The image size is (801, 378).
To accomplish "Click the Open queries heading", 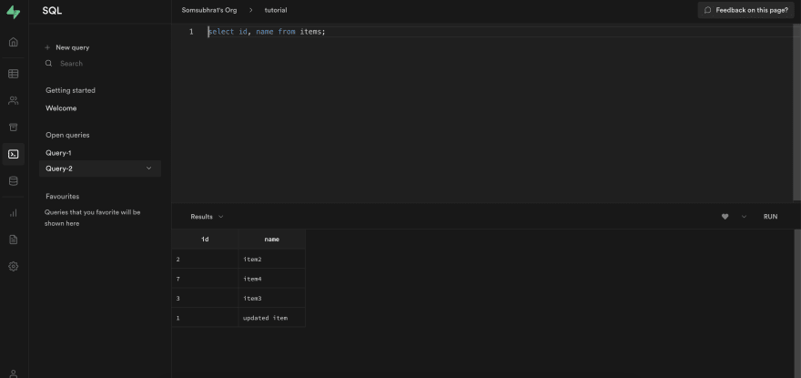I will (x=67, y=135).
